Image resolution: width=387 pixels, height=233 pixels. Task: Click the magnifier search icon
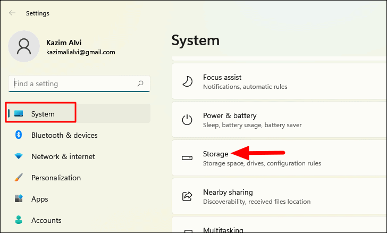(140, 84)
